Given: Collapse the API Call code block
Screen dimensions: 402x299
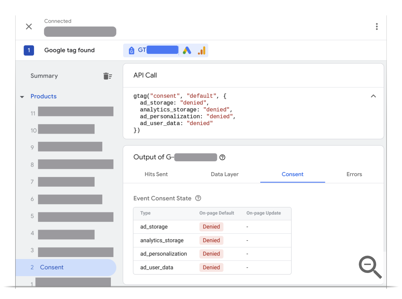Looking at the screenshot, I should click(373, 96).
